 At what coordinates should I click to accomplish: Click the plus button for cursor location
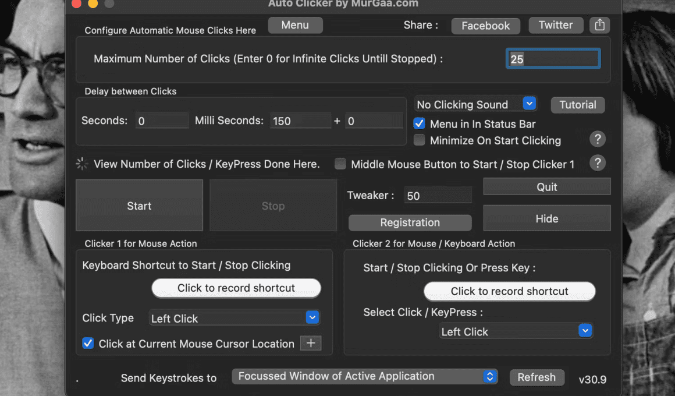tap(310, 343)
